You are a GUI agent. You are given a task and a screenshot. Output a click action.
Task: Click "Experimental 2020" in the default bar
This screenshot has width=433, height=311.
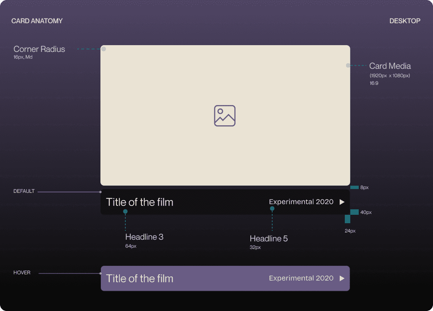(x=301, y=202)
